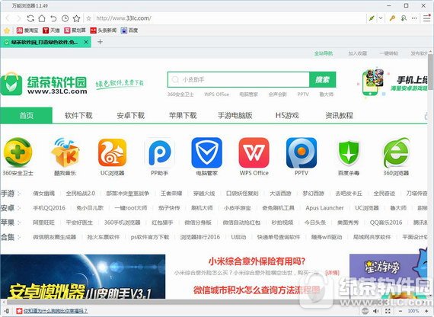Select the 安卓下载 navigation tab

[x=131, y=115]
